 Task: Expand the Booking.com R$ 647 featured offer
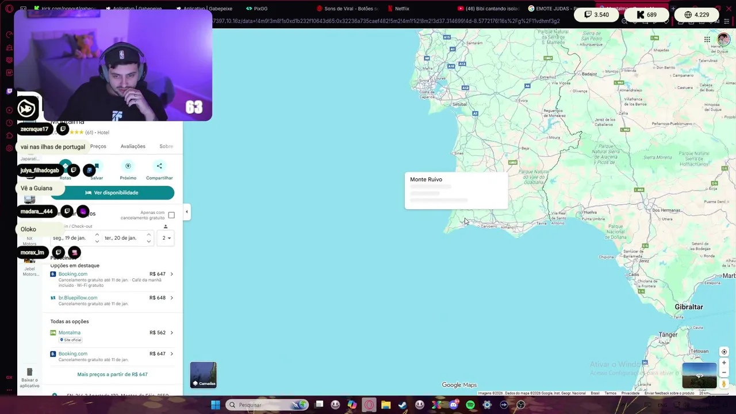point(171,274)
